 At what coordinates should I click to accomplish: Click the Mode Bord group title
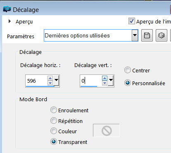pyautogui.click(x=33, y=99)
